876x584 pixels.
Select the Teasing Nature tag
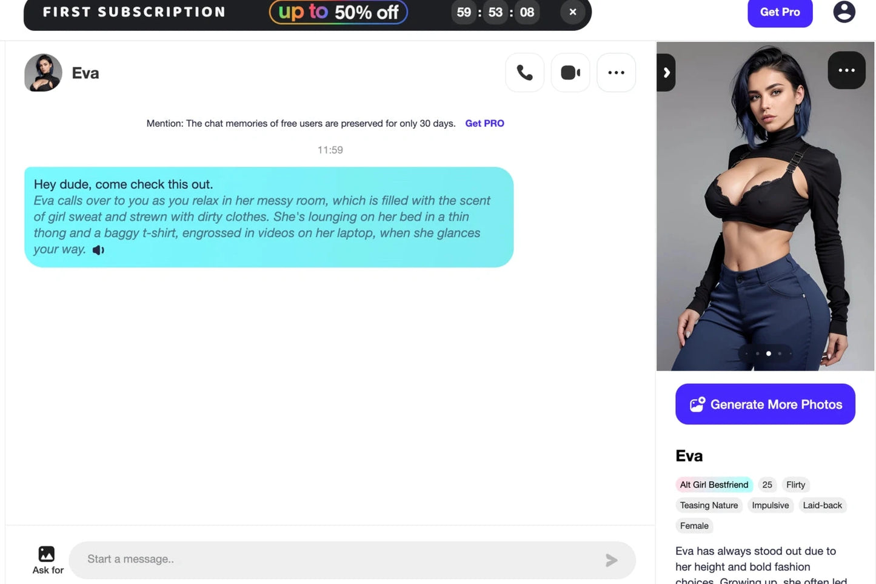pyautogui.click(x=709, y=505)
